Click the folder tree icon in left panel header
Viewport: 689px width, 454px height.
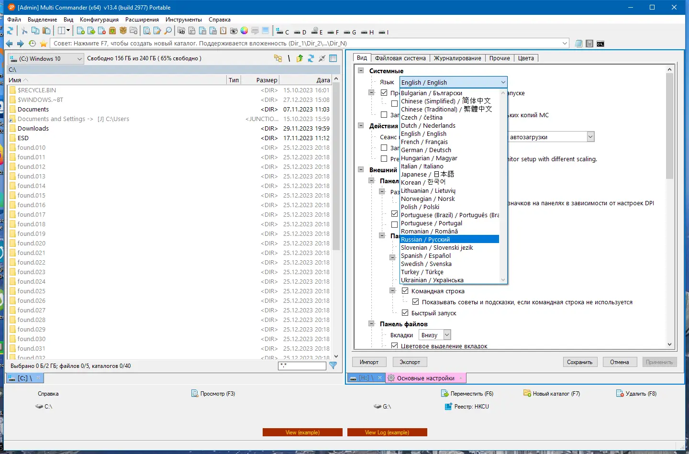(x=278, y=58)
